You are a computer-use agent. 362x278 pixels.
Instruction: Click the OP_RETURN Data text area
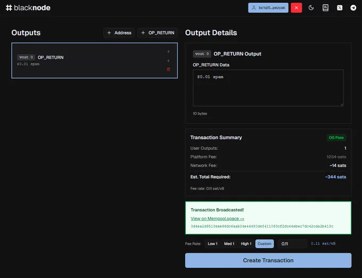pos(268,88)
